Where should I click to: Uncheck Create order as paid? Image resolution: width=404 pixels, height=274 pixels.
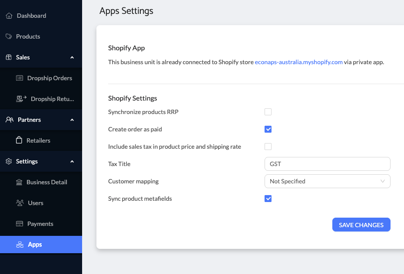click(268, 129)
